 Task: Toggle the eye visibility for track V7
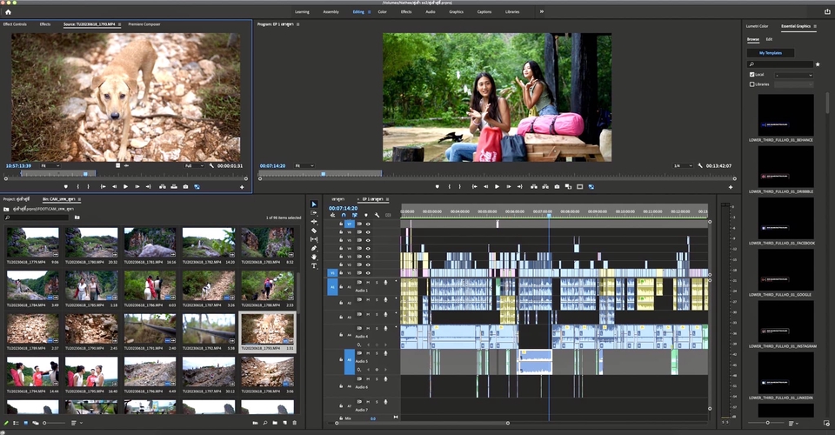pyautogui.click(x=368, y=224)
